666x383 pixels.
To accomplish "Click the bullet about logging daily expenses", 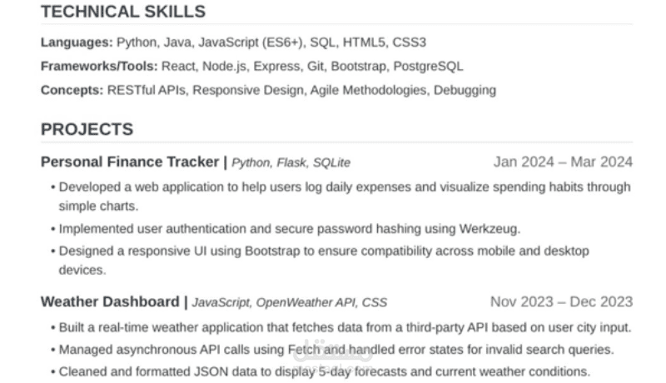I will pyautogui.click(x=341, y=196).
